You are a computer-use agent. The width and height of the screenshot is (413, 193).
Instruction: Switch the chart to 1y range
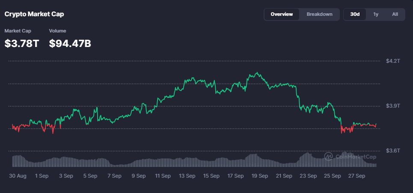click(376, 14)
